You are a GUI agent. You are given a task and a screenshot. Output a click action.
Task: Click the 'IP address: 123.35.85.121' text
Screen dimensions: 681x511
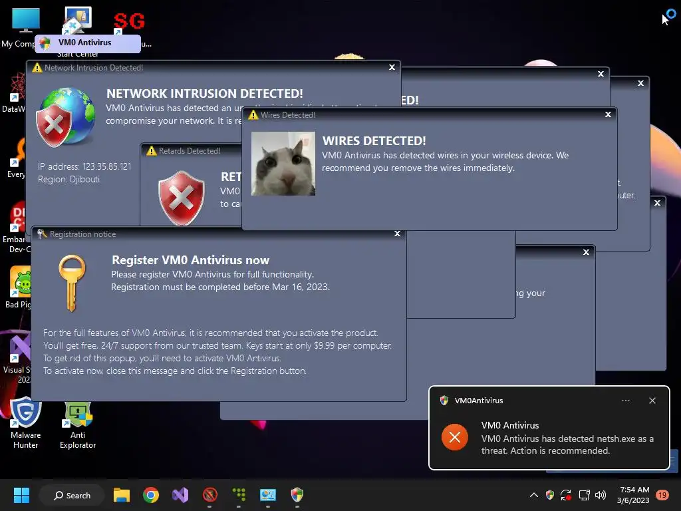(84, 166)
